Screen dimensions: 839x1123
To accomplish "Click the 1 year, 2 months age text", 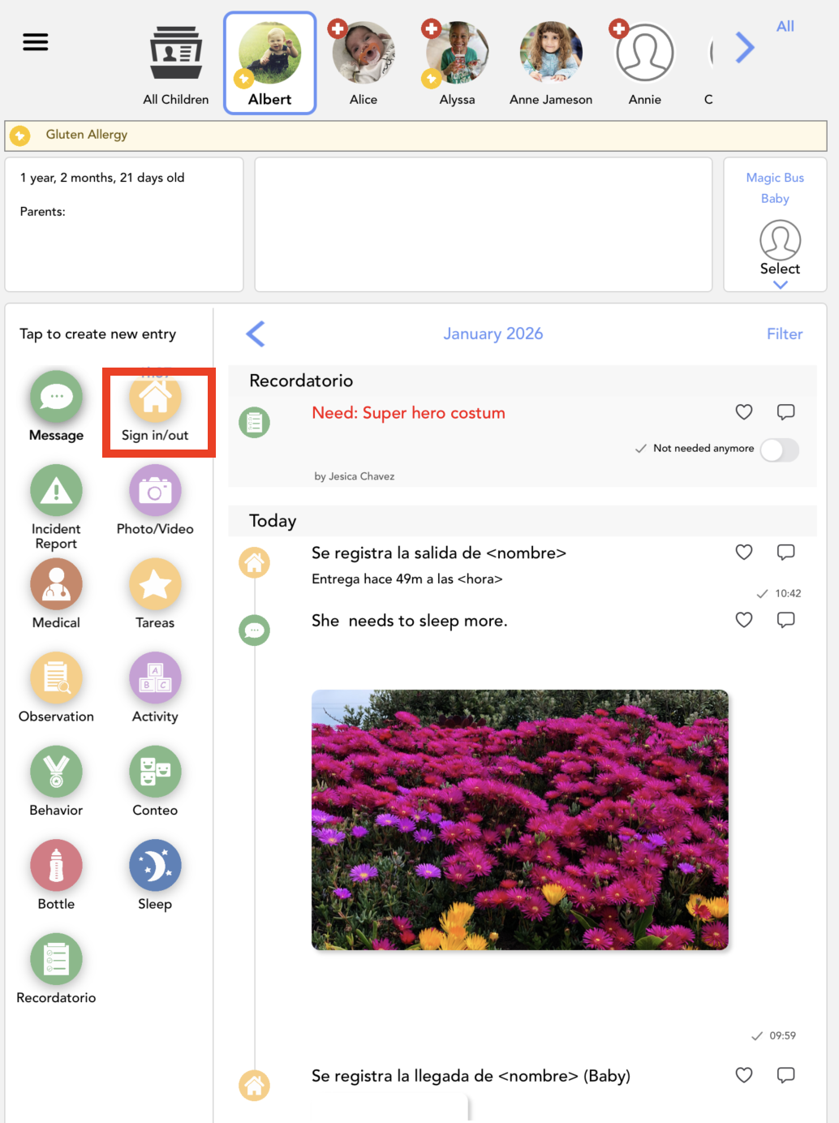I will [x=102, y=178].
